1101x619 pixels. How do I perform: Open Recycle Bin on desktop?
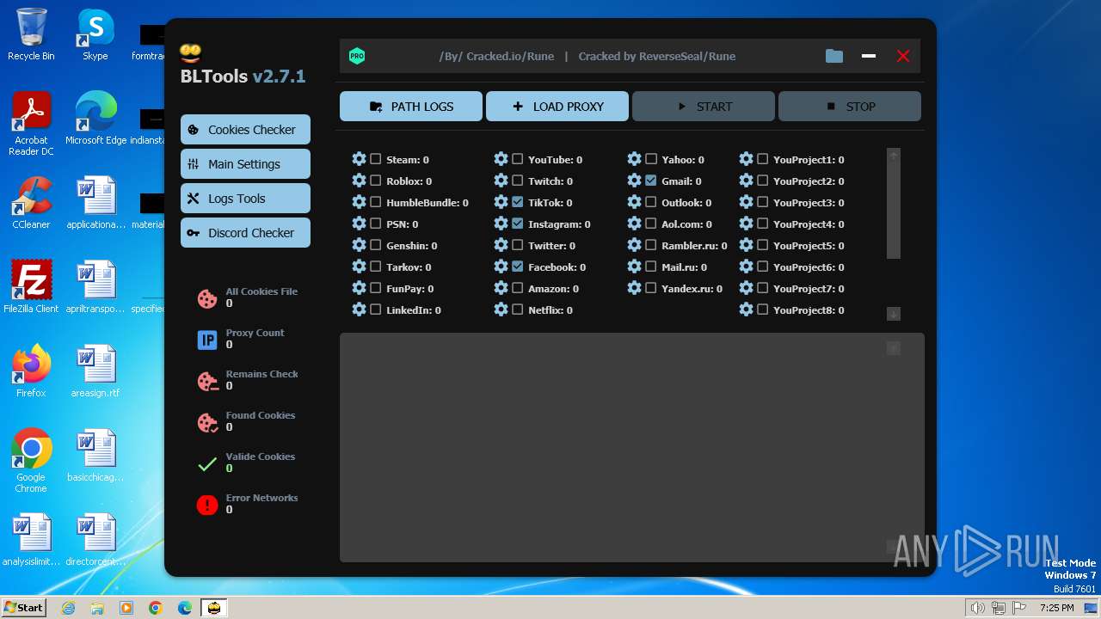tap(31, 34)
